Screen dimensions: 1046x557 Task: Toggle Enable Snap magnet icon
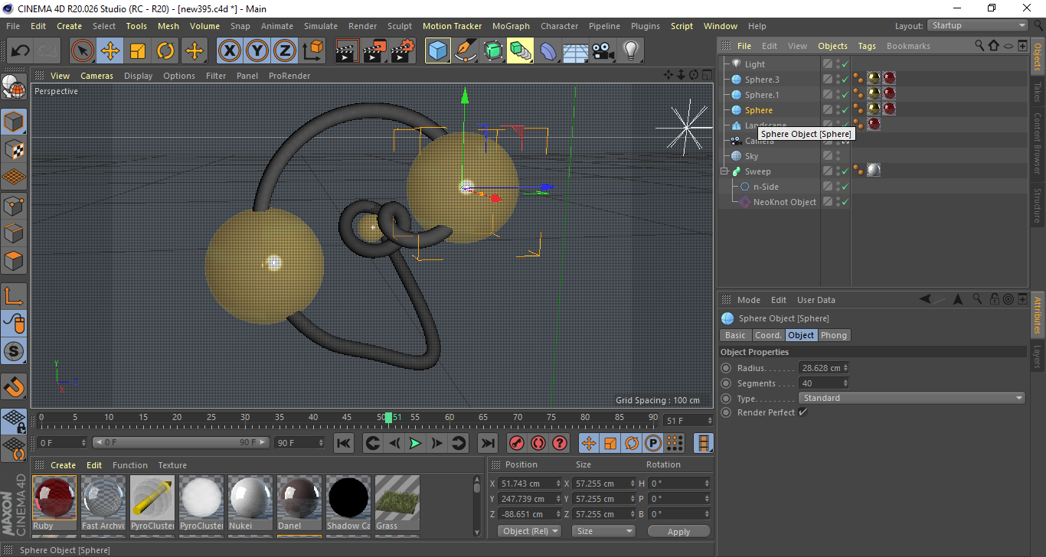[14, 386]
